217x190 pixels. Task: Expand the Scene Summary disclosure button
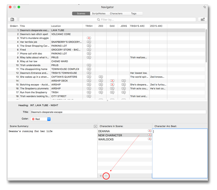pos(95,126)
